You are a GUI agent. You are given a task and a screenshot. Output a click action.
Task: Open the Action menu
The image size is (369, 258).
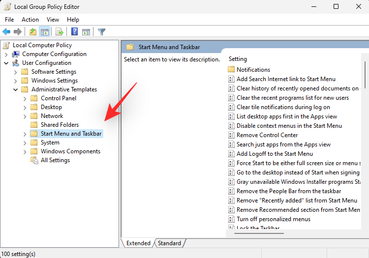30,20
